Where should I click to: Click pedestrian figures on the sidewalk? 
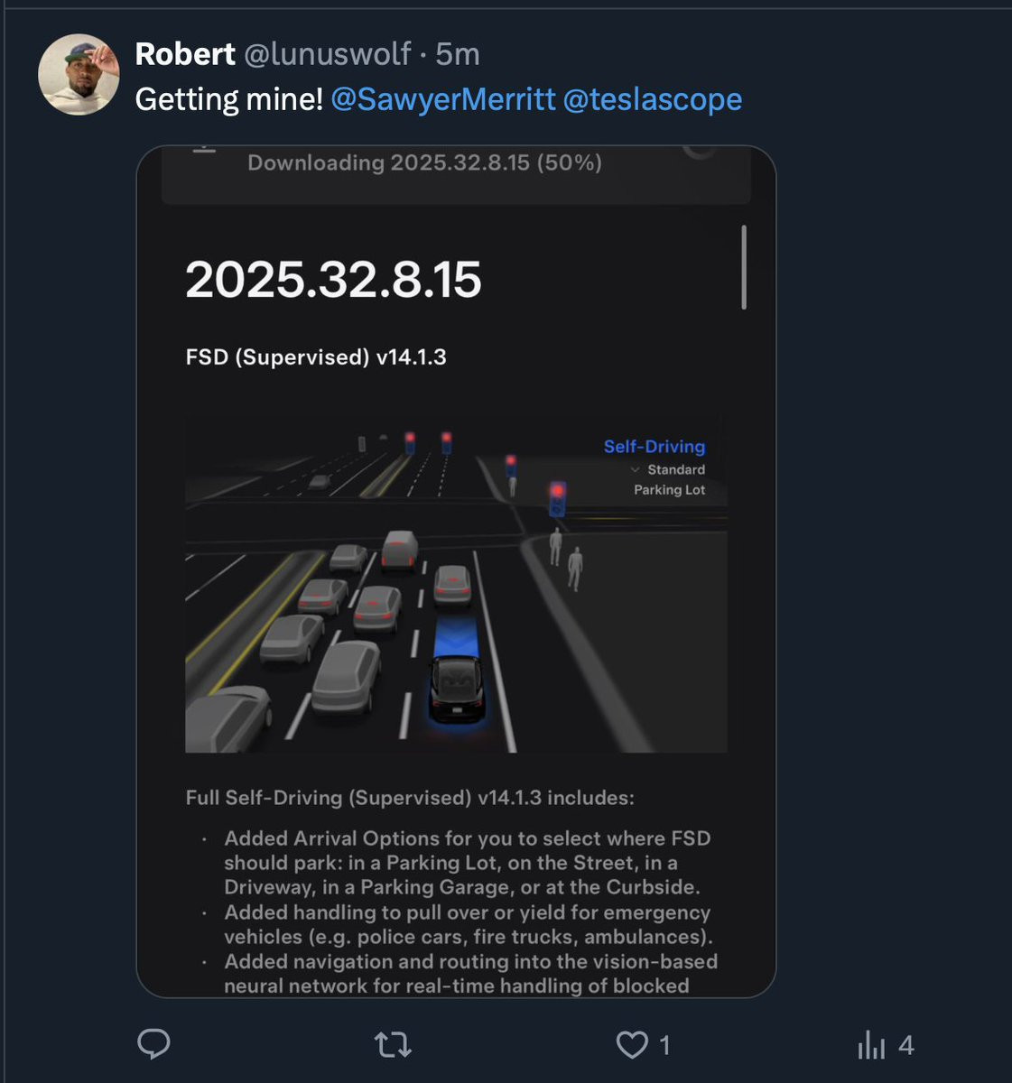tap(565, 558)
